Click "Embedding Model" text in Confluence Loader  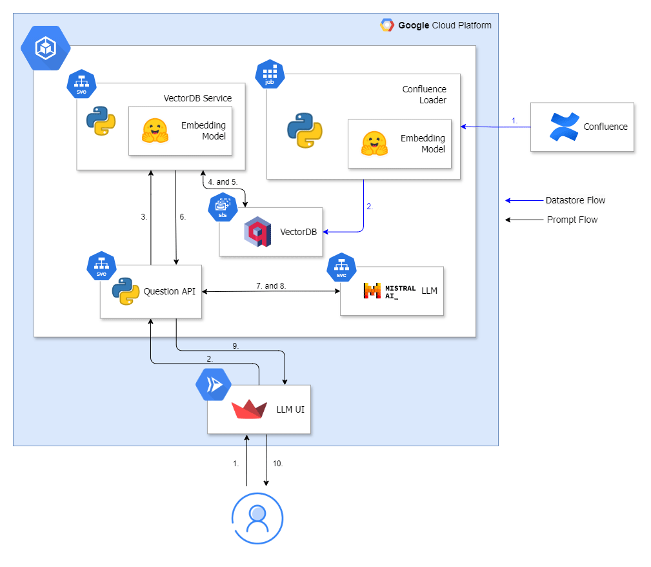click(x=423, y=143)
